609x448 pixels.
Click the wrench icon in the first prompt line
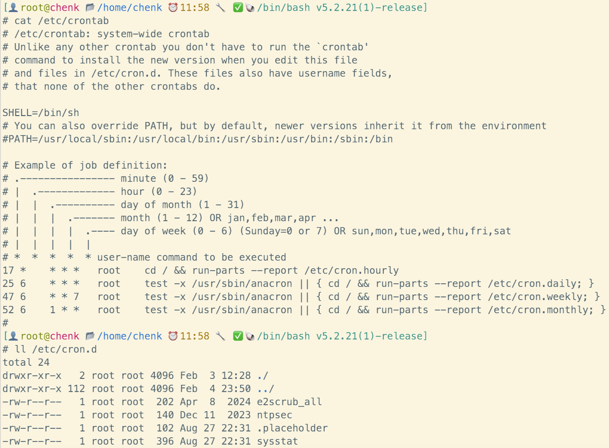(220, 8)
